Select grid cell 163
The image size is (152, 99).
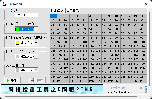[x=73, y=59]
